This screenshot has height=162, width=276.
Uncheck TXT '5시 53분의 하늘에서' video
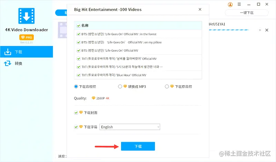[79, 67]
